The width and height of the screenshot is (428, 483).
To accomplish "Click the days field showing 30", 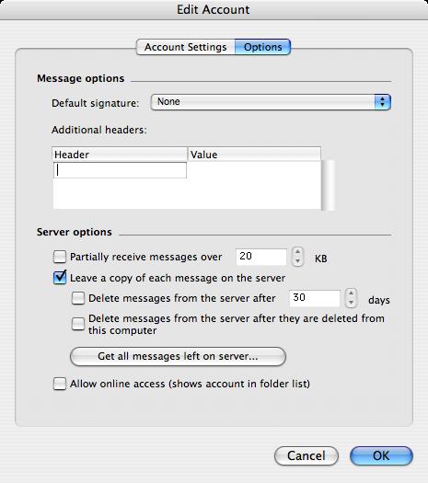I will point(315,298).
